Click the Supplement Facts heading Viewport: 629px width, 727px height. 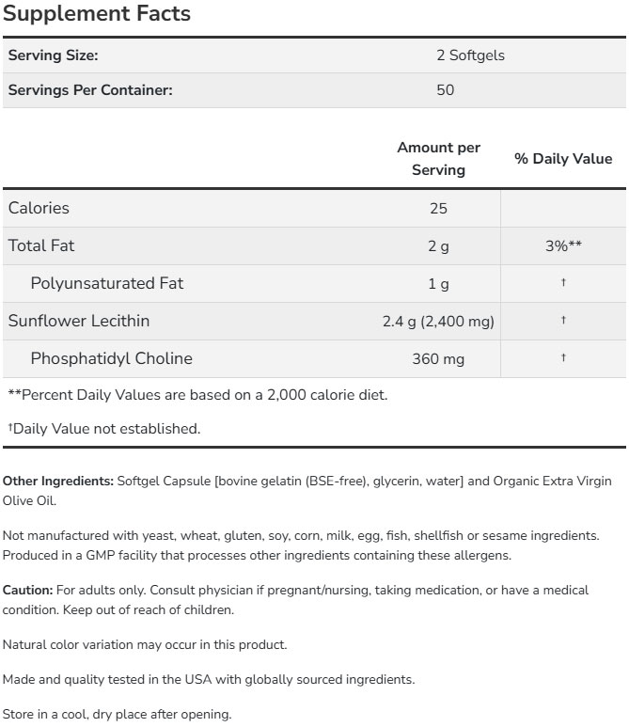97,14
